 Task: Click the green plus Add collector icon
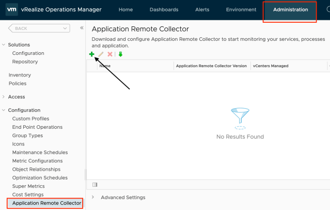click(91, 54)
